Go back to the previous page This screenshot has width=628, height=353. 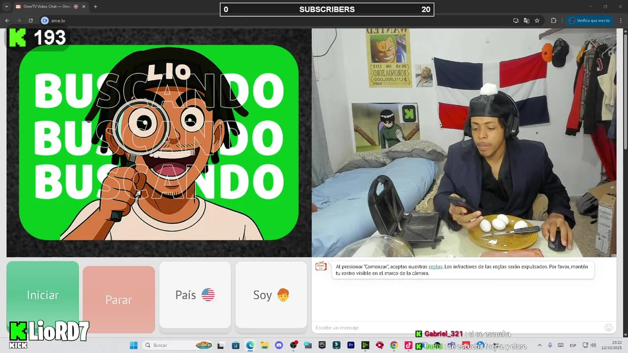(7, 21)
